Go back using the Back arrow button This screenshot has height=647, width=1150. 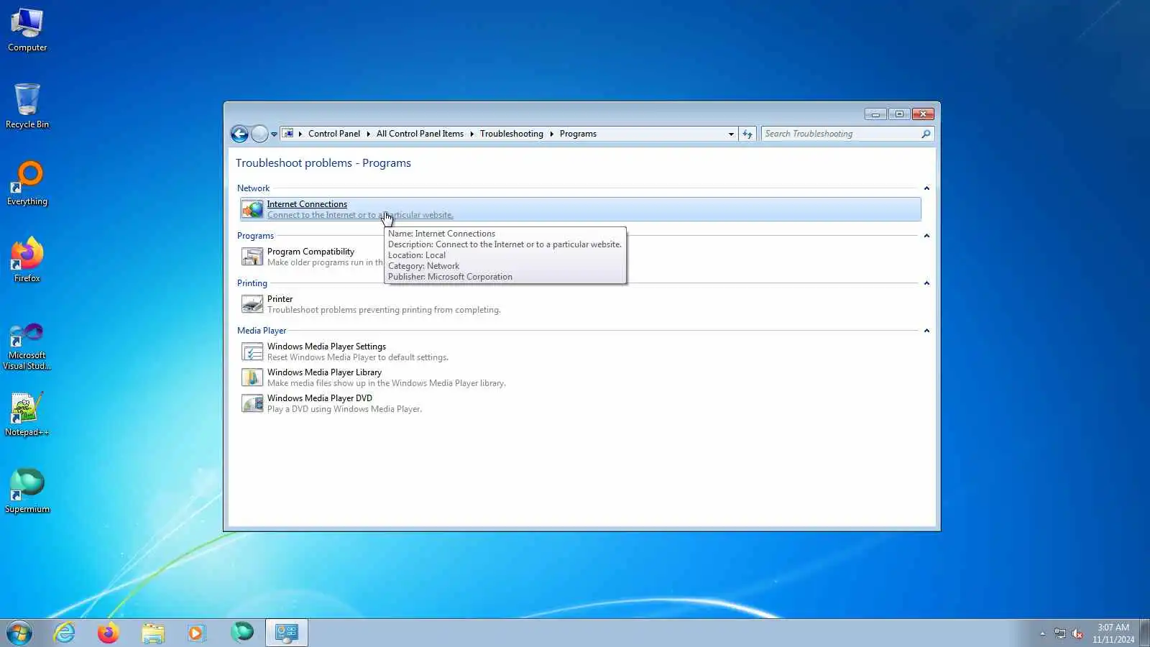point(239,134)
